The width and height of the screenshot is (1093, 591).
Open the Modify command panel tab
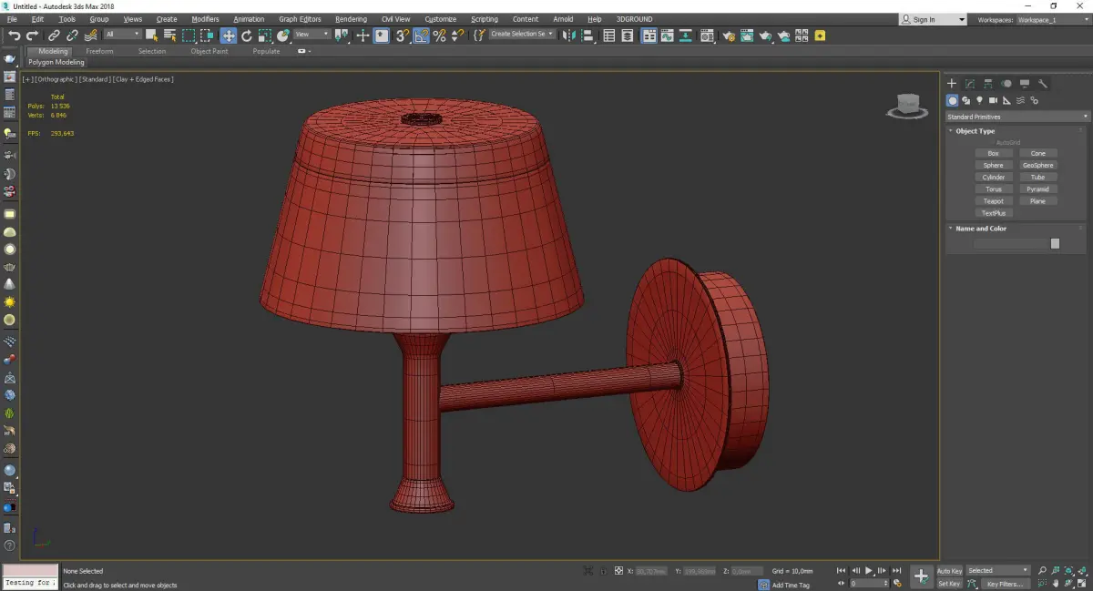tap(970, 83)
